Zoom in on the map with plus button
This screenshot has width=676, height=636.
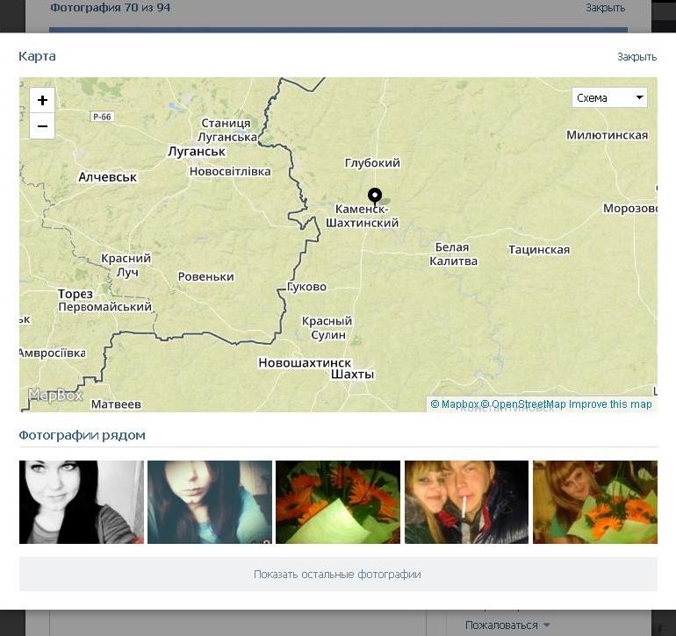tap(42, 100)
